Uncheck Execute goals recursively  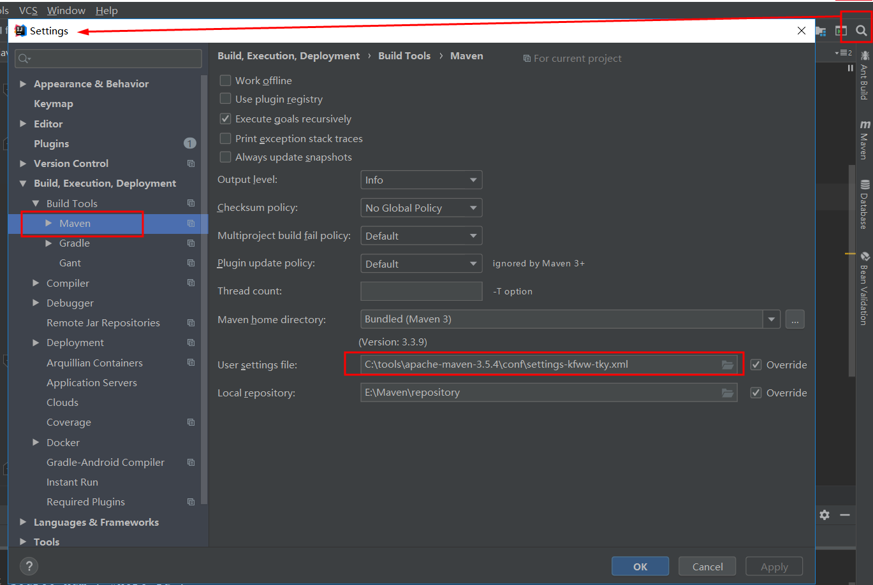225,119
